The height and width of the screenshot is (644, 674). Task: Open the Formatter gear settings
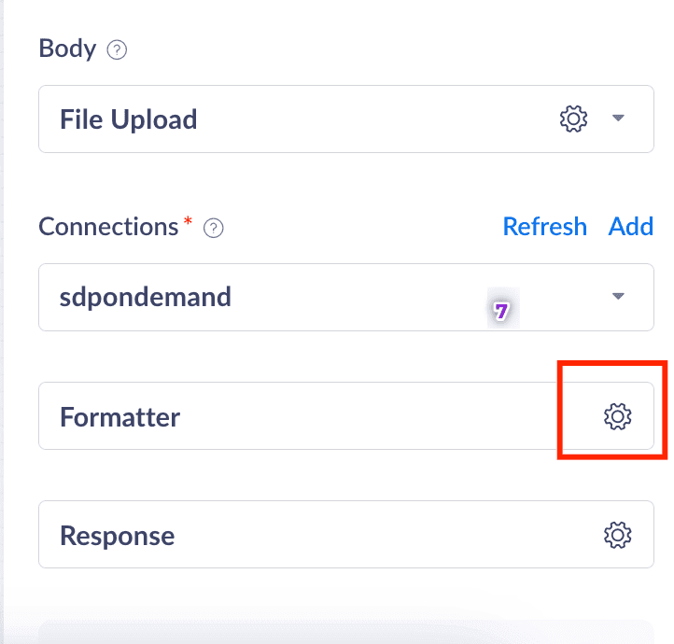(617, 416)
